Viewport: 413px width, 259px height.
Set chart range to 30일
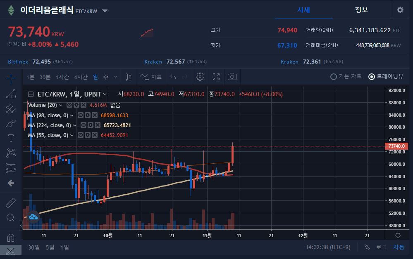tap(34, 247)
